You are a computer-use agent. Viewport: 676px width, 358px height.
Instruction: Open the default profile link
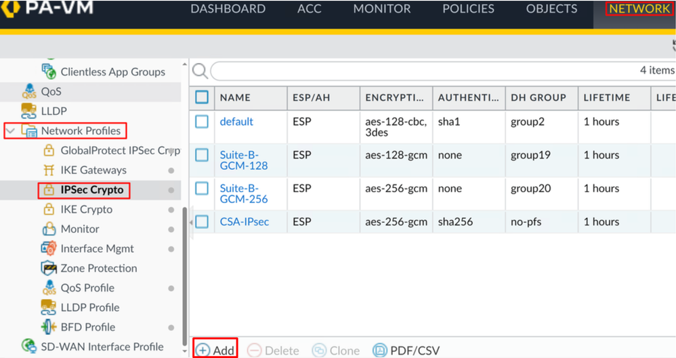[236, 122]
